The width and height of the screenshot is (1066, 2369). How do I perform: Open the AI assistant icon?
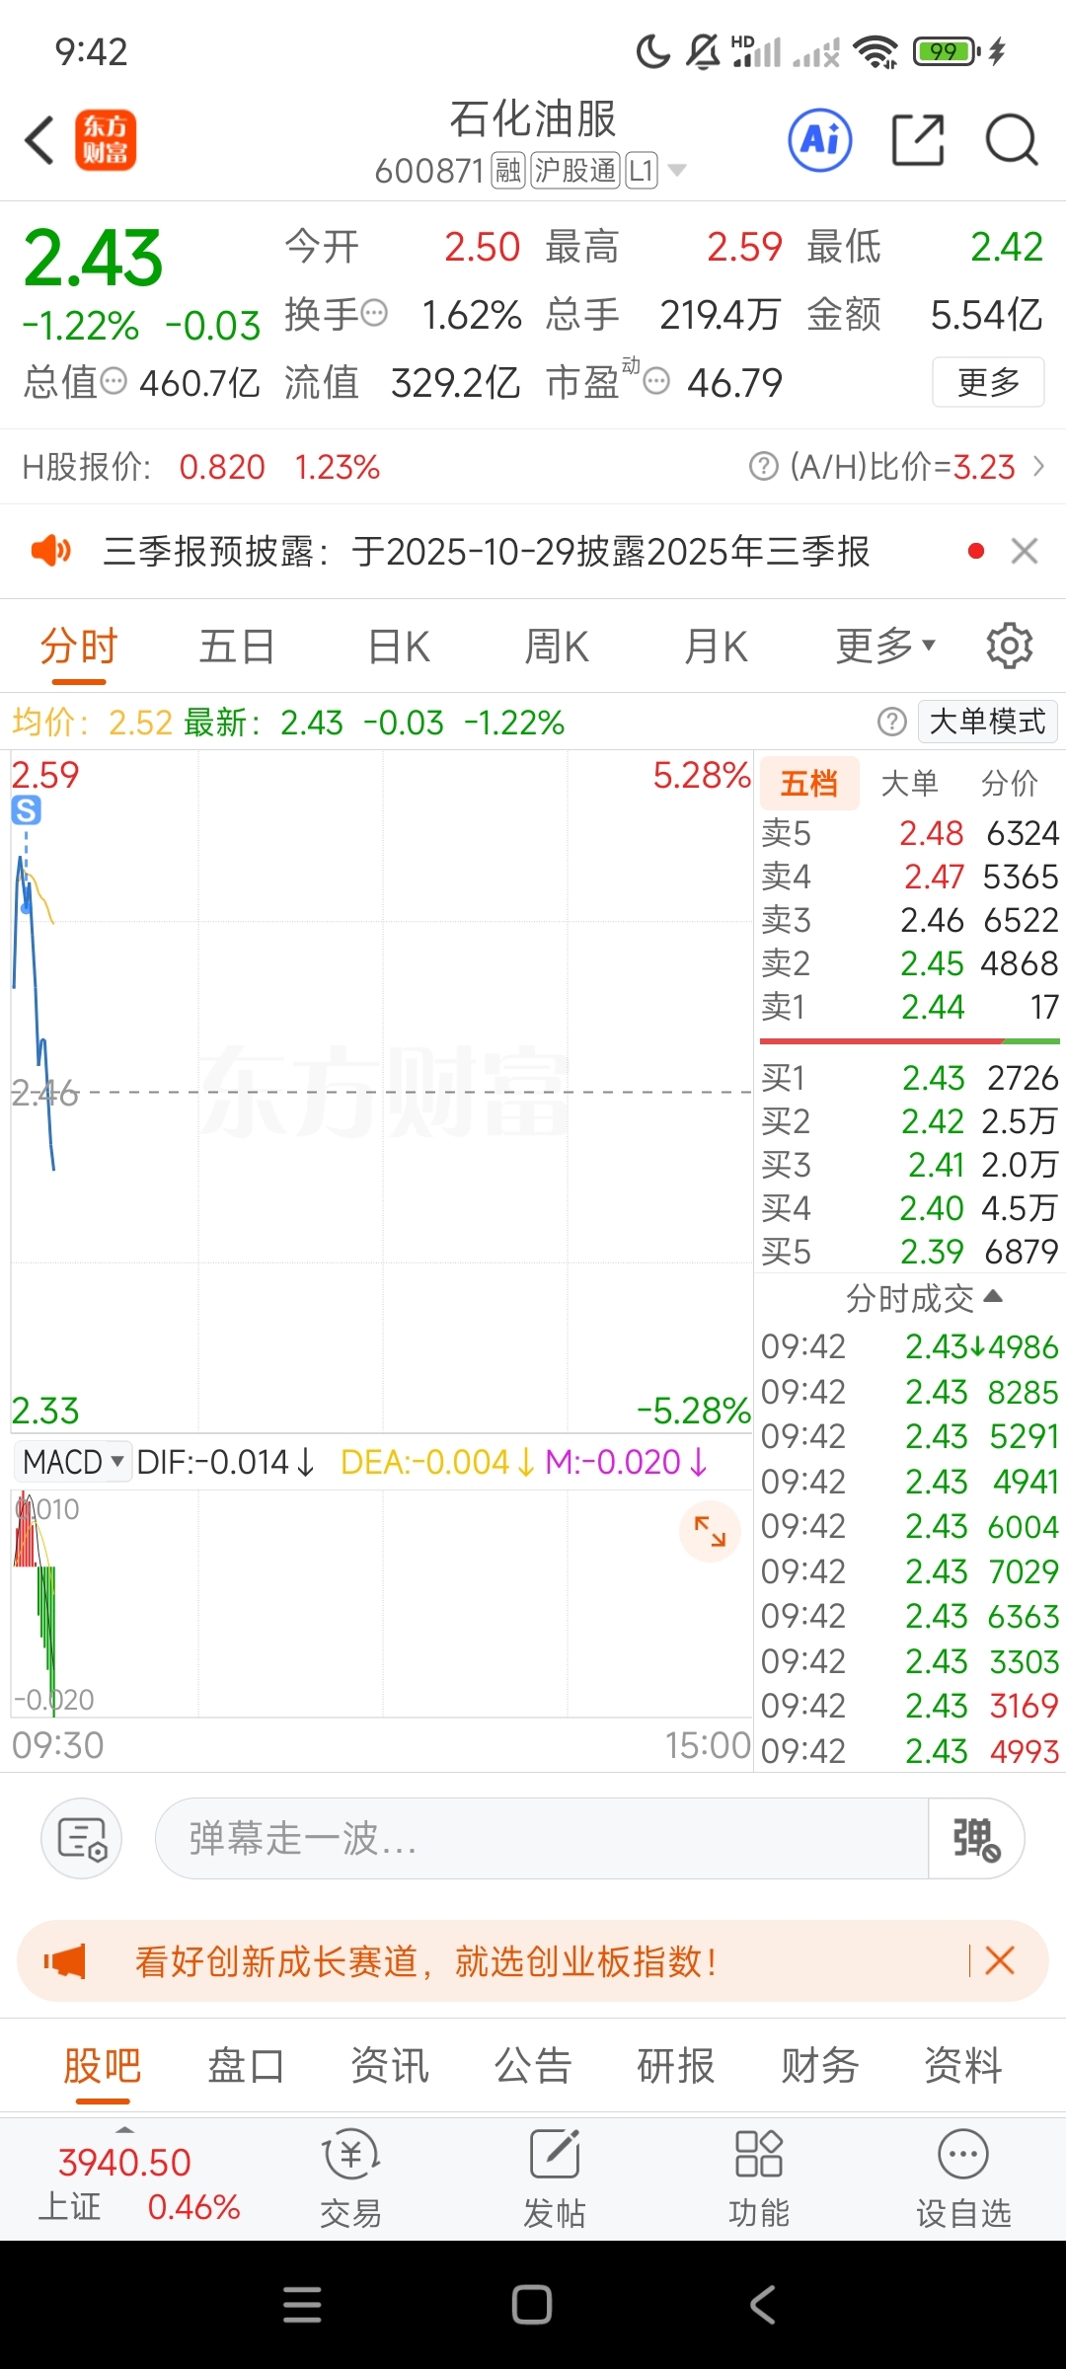(820, 140)
